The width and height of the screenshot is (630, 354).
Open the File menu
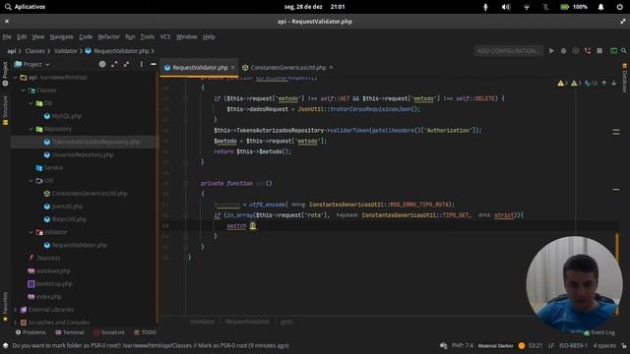(7, 36)
